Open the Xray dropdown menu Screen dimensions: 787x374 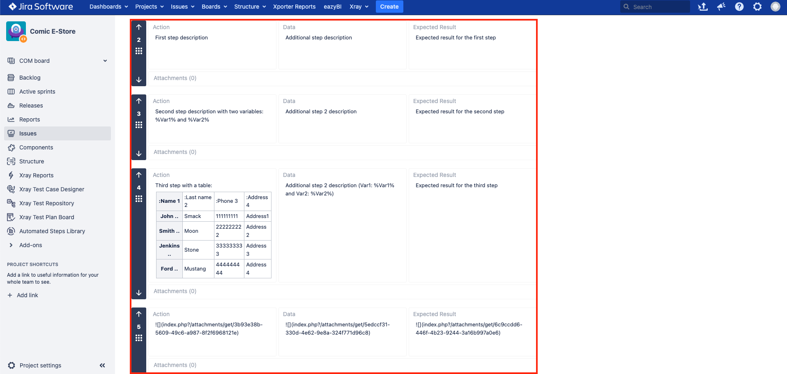coord(359,7)
